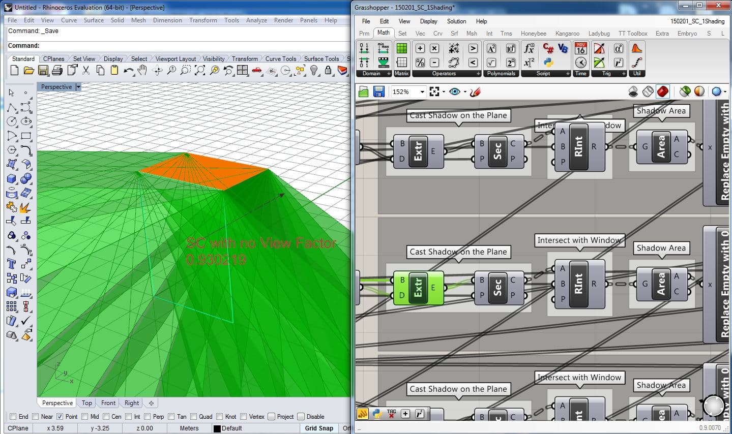732x434 pixels.
Task: Click the Pan hand tool in Rhino toolbar
Action: click(142, 71)
